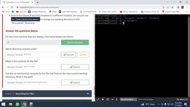Open volume control in system tray
Image resolution: width=190 pixels, height=107 pixels.
[x=172, y=104]
